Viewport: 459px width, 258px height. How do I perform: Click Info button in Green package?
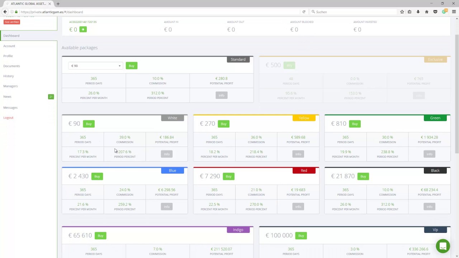click(x=429, y=154)
